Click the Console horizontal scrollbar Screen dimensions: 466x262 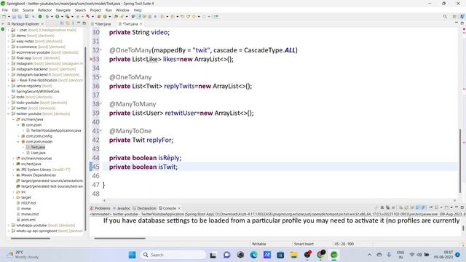coord(119,238)
